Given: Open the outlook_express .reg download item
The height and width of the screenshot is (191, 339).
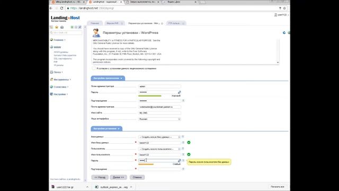Looking at the screenshot, I should pos(112,187).
